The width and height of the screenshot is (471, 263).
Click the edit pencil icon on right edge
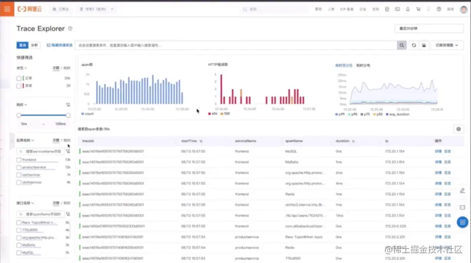point(463,190)
